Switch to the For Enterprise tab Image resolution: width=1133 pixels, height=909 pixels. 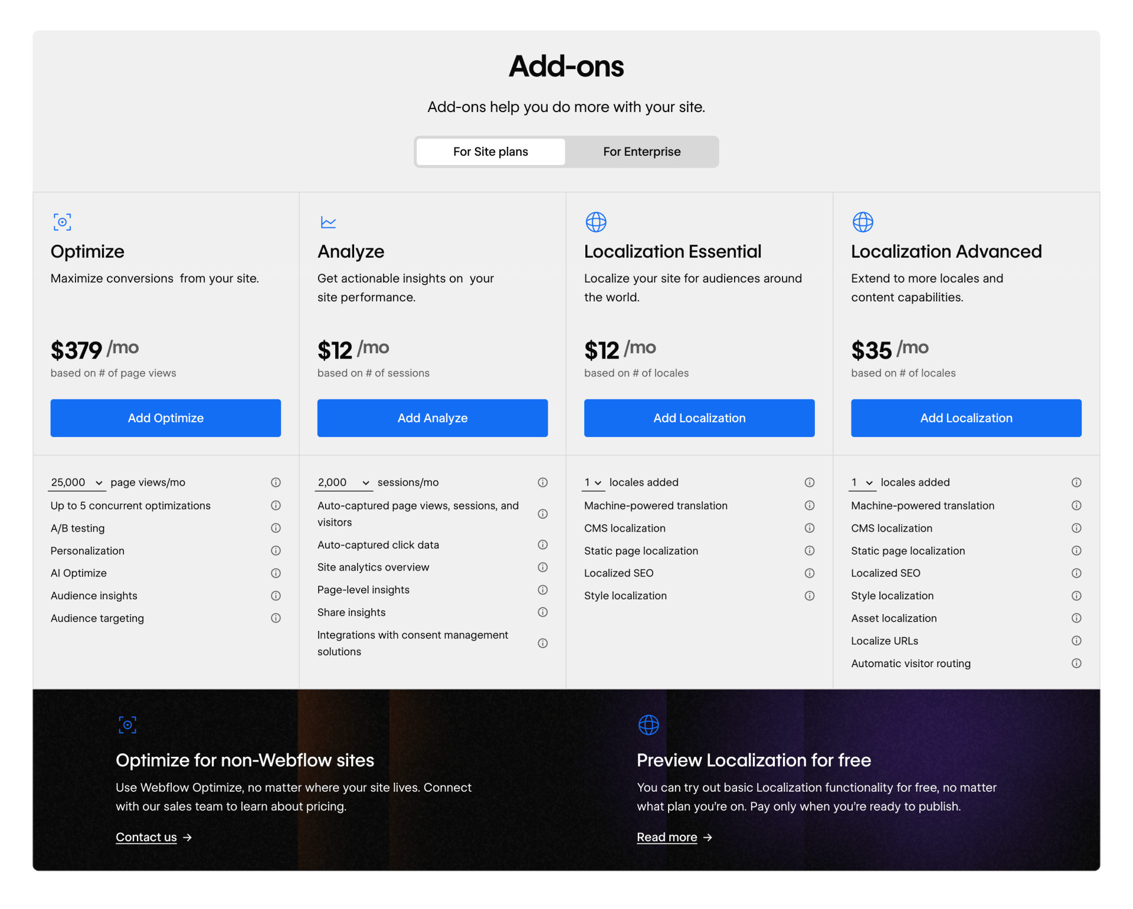(641, 152)
